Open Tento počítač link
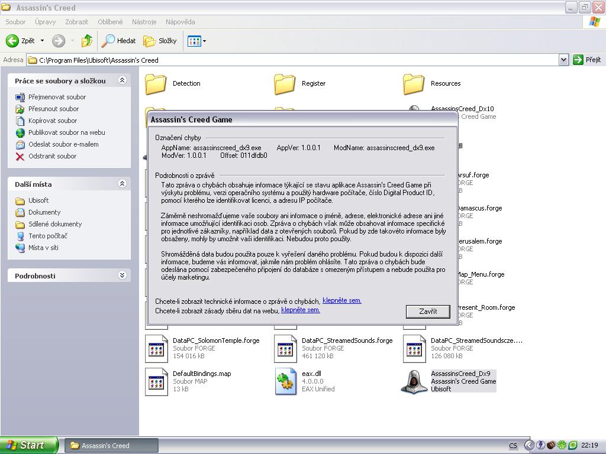This screenshot has width=606, height=454. point(47,236)
